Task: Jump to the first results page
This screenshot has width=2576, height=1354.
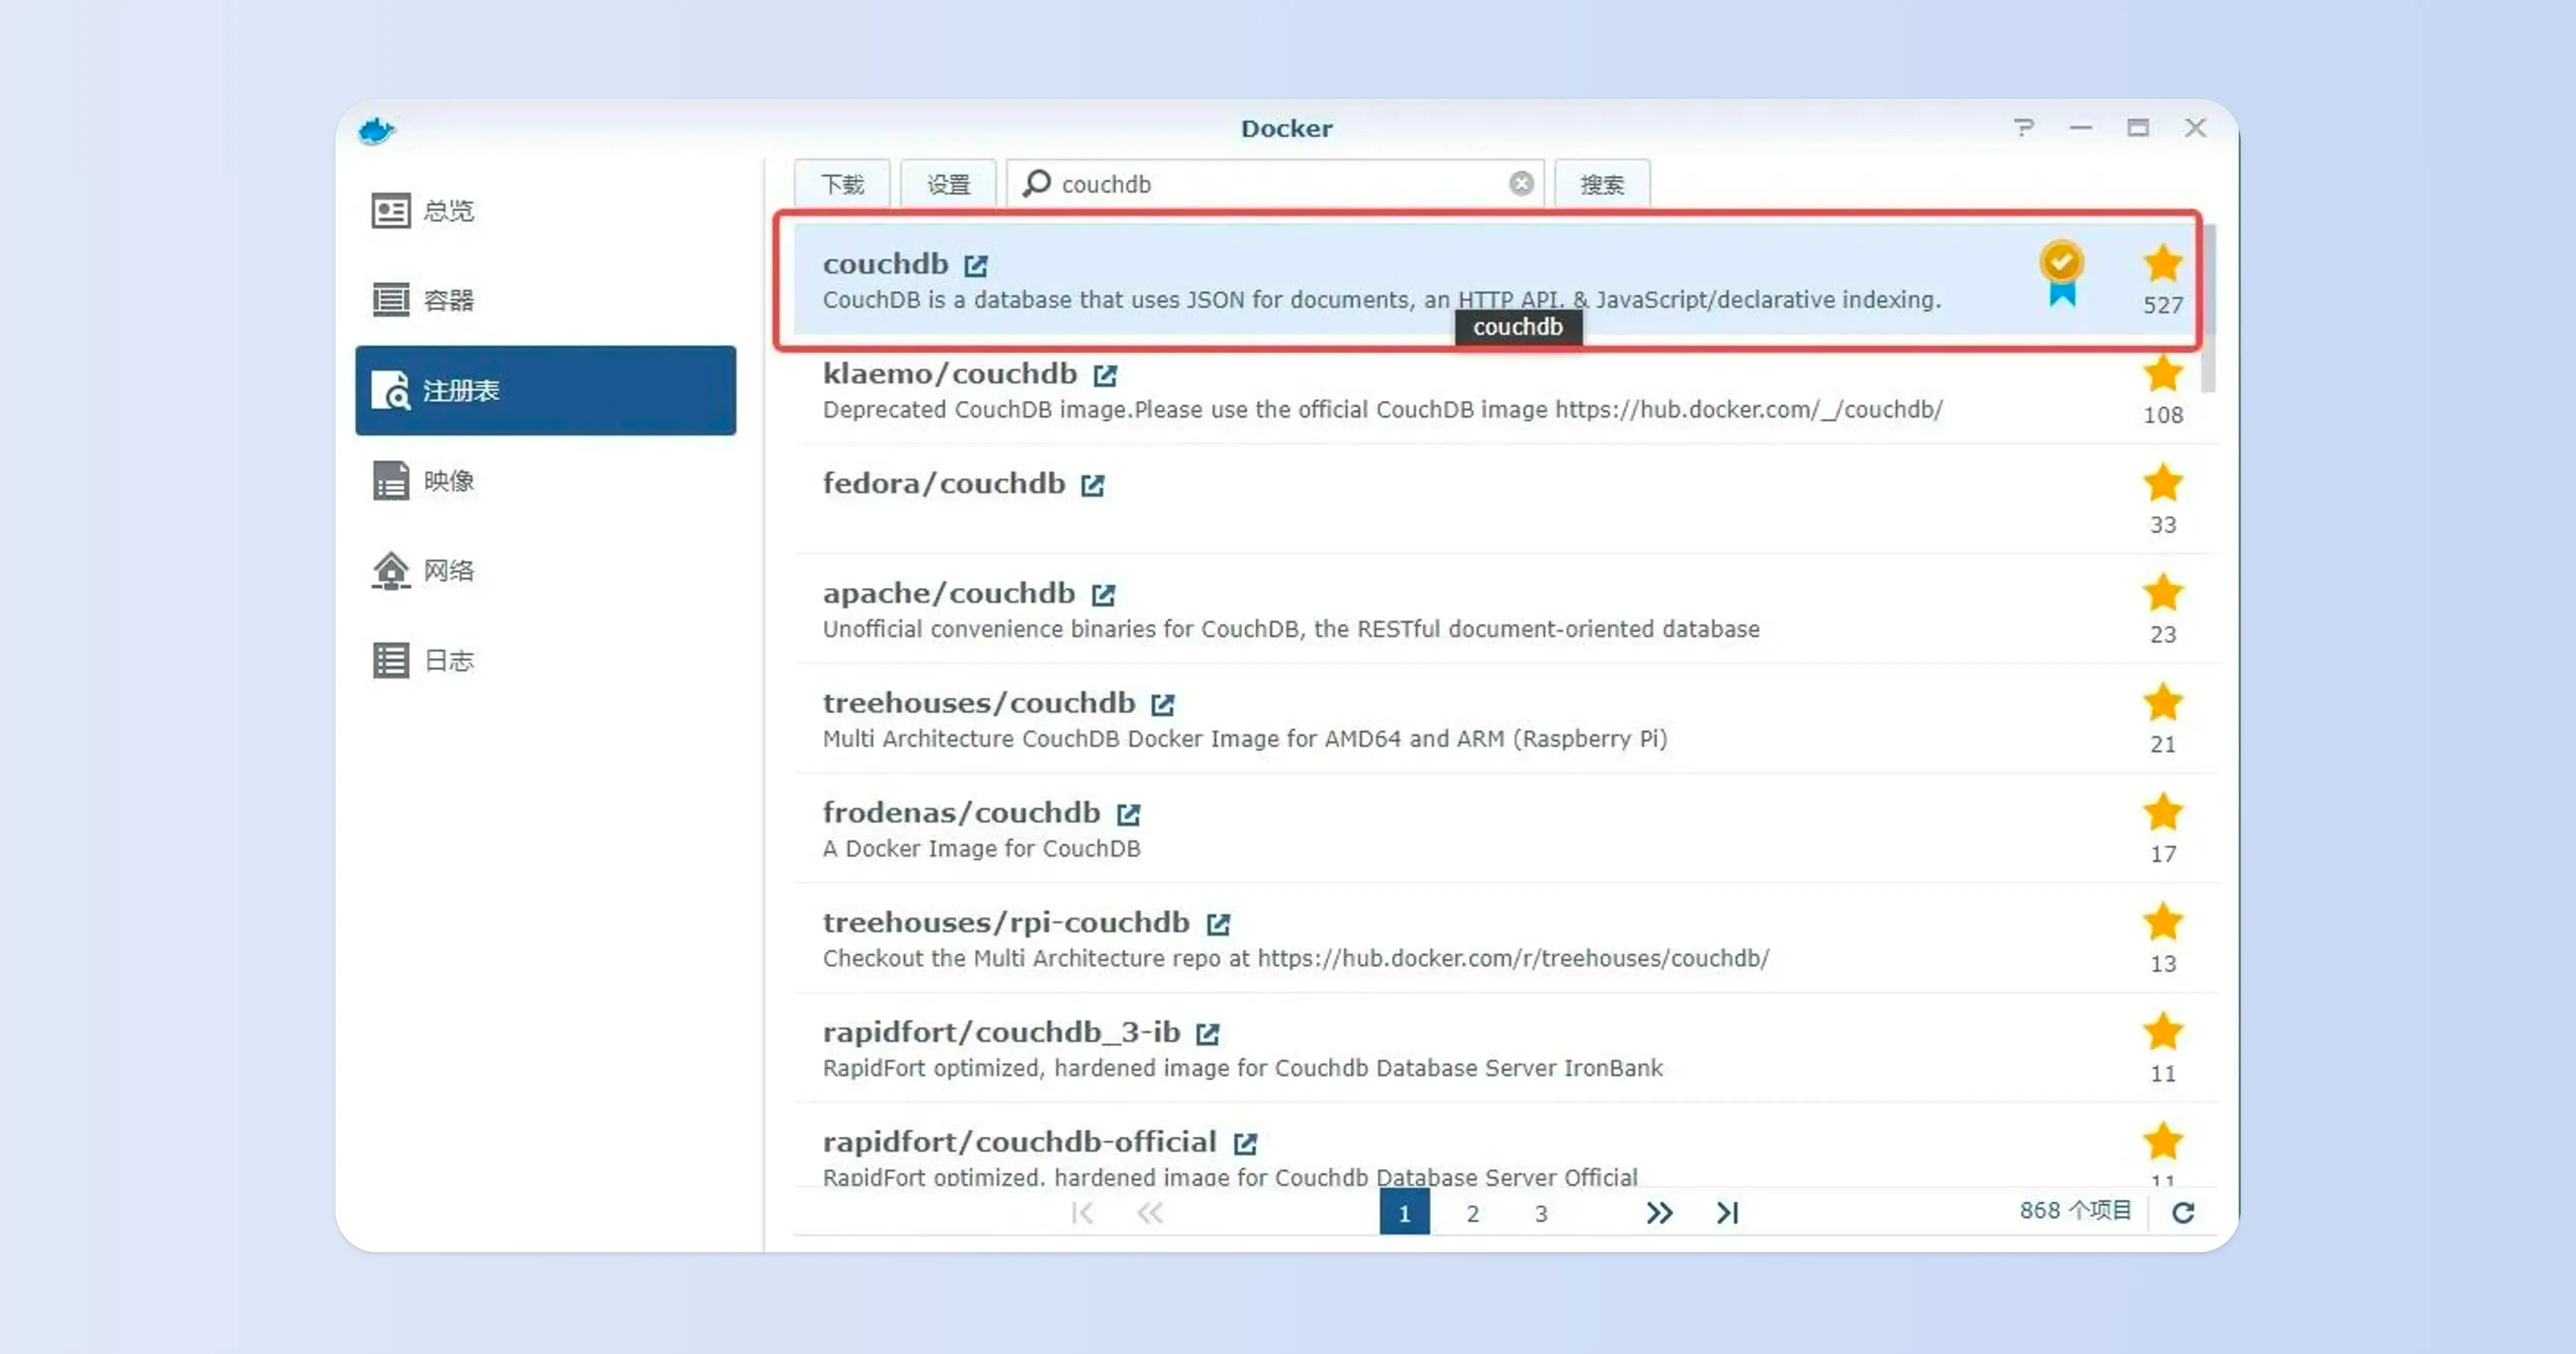Action: tap(1082, 1213)
